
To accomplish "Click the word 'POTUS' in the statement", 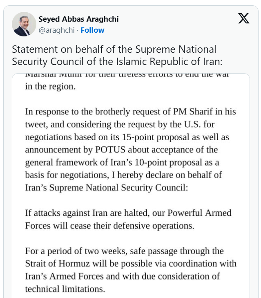I will click(x=118, y=150).
